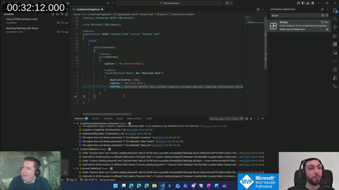Click the editor minimap
Screen dimensions: 339x190
[254, 19]
